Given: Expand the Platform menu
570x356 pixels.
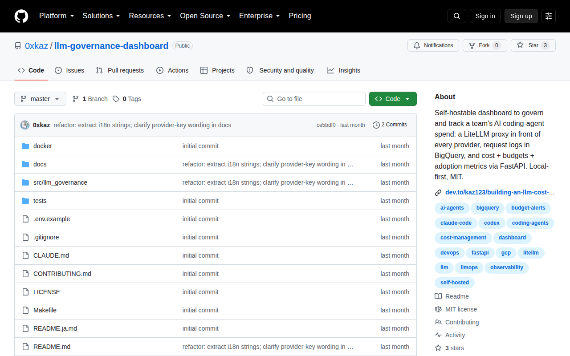Looking at the screenshot, I should [x=57, y=16].
